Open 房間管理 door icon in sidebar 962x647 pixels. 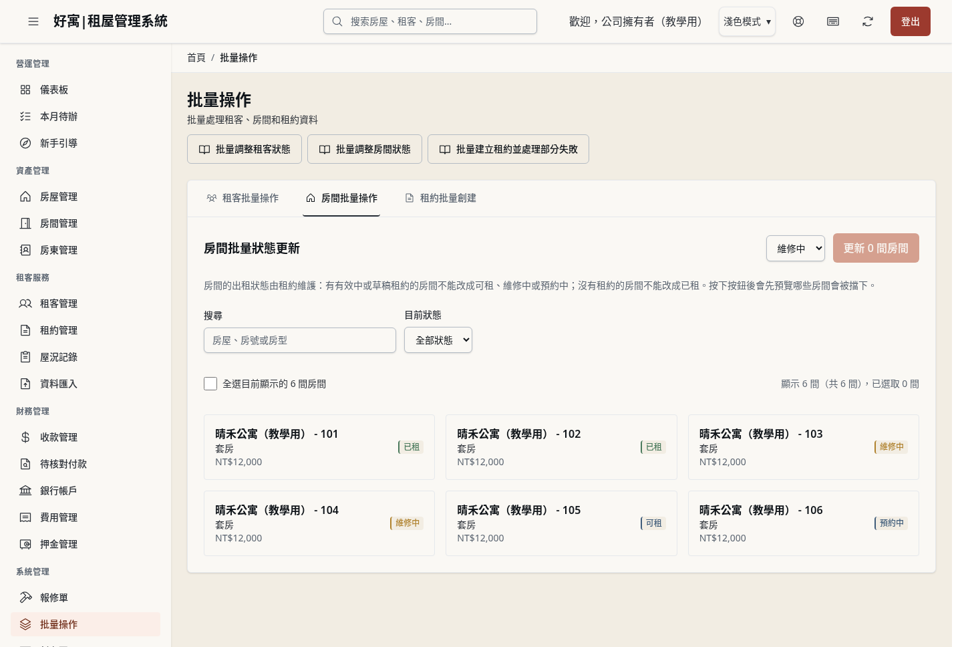25,223
